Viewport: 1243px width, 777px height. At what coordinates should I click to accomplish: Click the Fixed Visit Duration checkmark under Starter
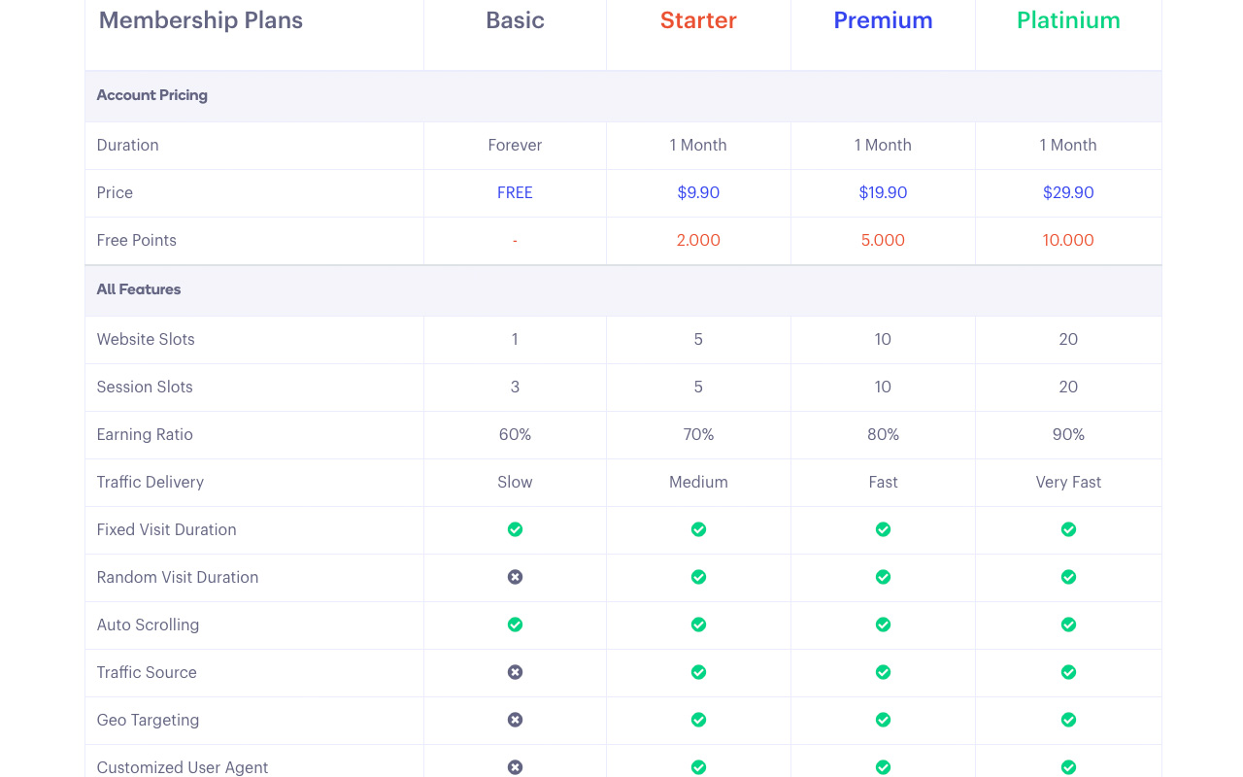(698, 529)
